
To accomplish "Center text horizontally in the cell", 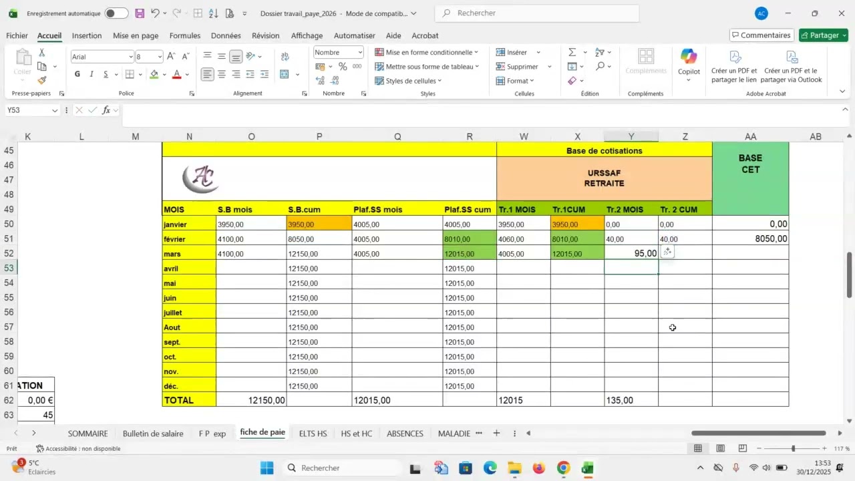I will (222, 74).
